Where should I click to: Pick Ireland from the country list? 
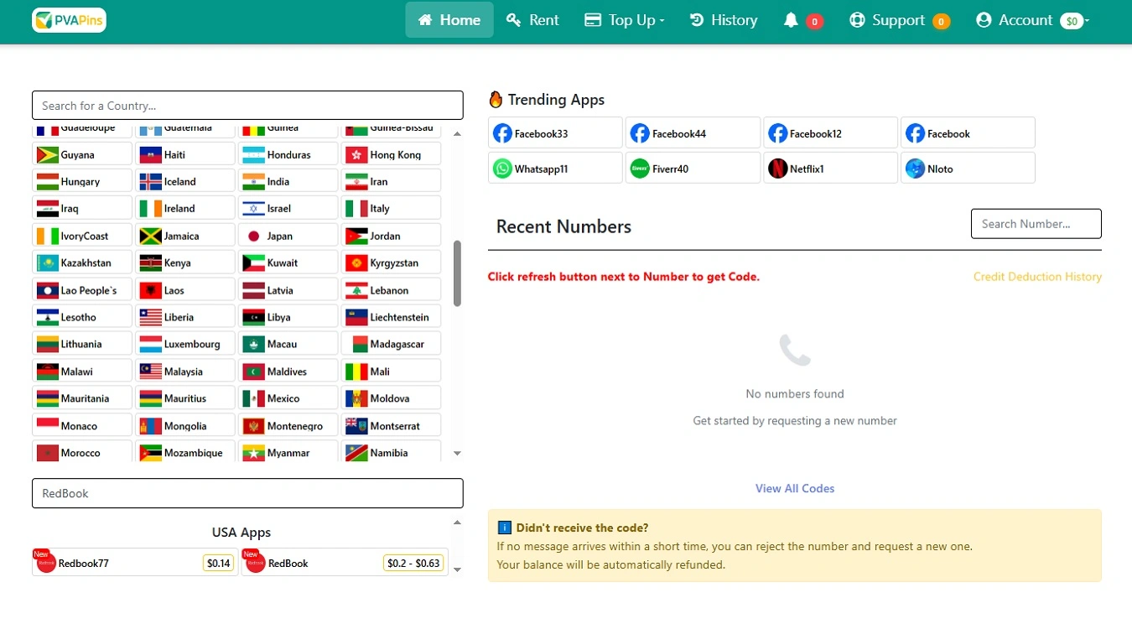coord(185,209)
